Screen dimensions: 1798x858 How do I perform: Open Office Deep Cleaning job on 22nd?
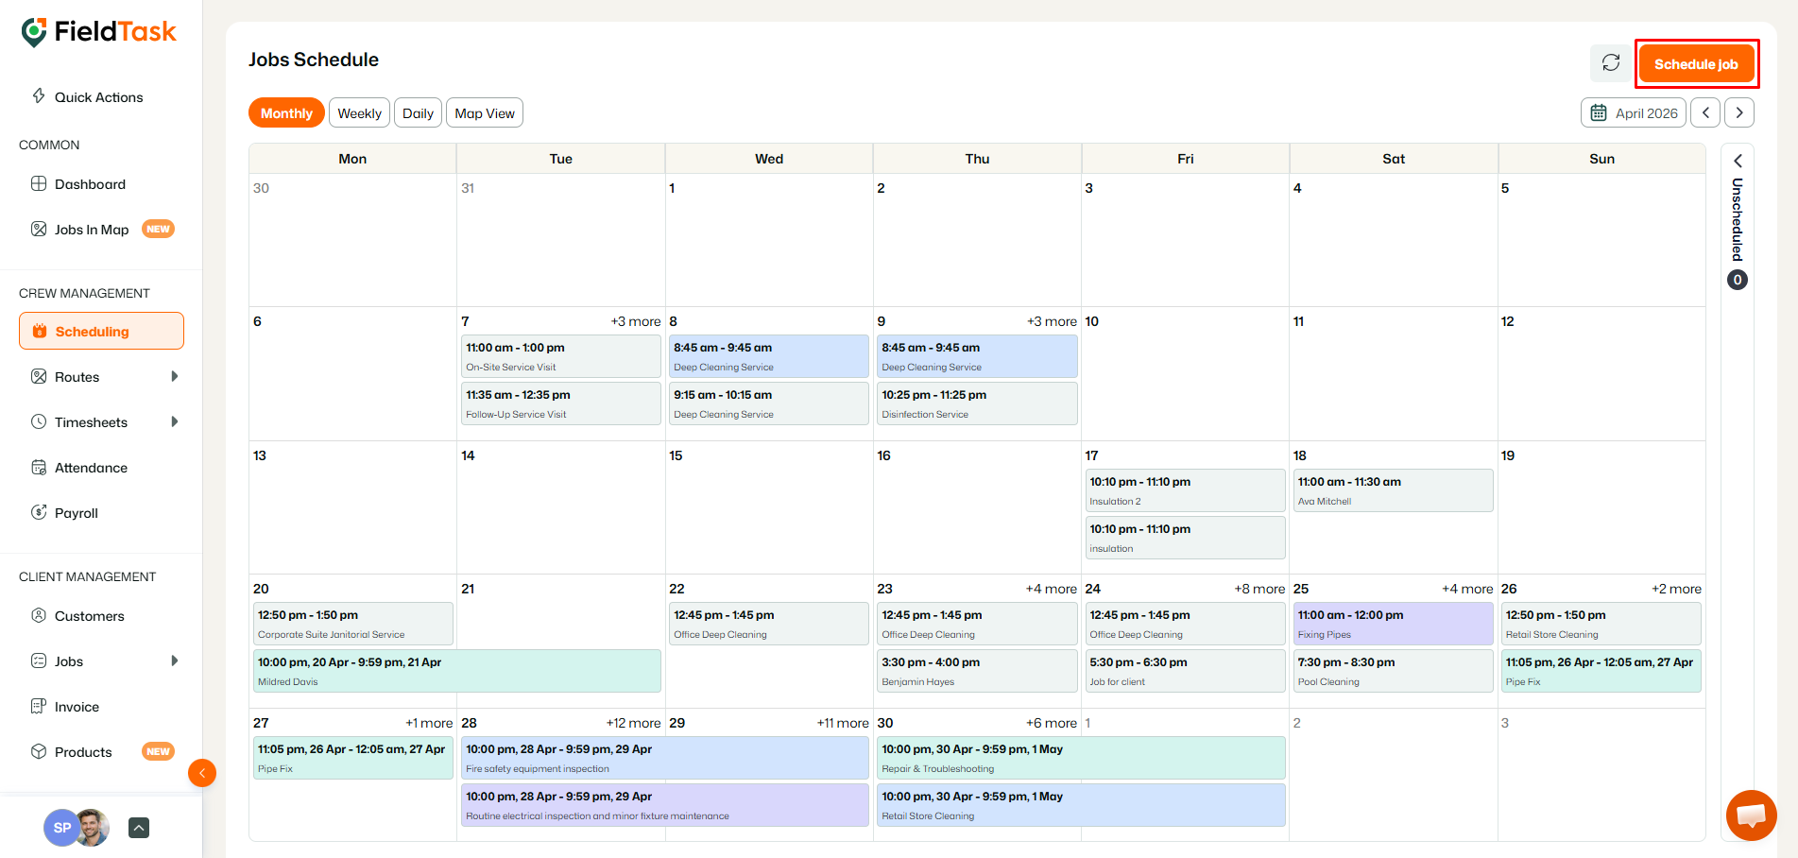769,624
